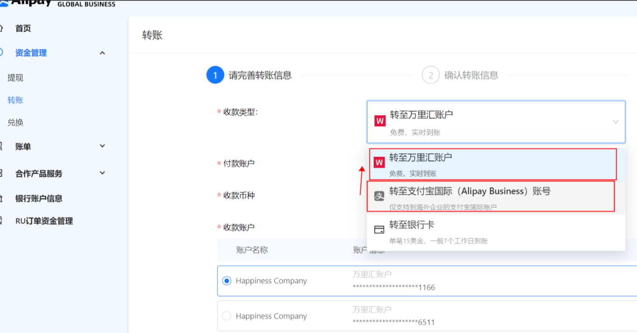The image size is (637, 333).
Task: Click the red W icon in selected field
Action: [380, 122]
